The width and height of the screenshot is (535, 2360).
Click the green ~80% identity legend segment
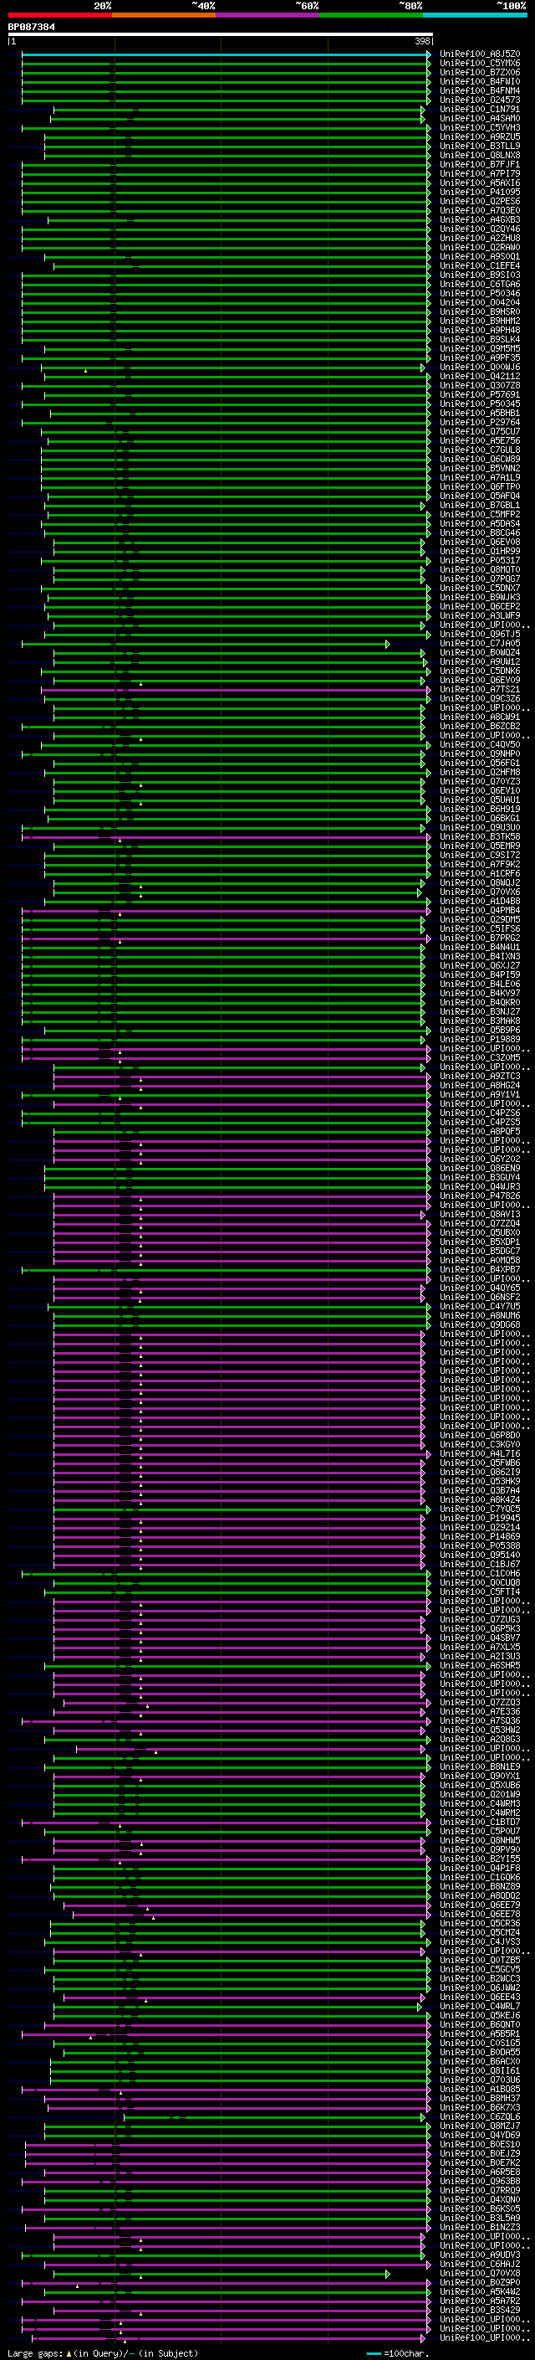pos(371,15)
